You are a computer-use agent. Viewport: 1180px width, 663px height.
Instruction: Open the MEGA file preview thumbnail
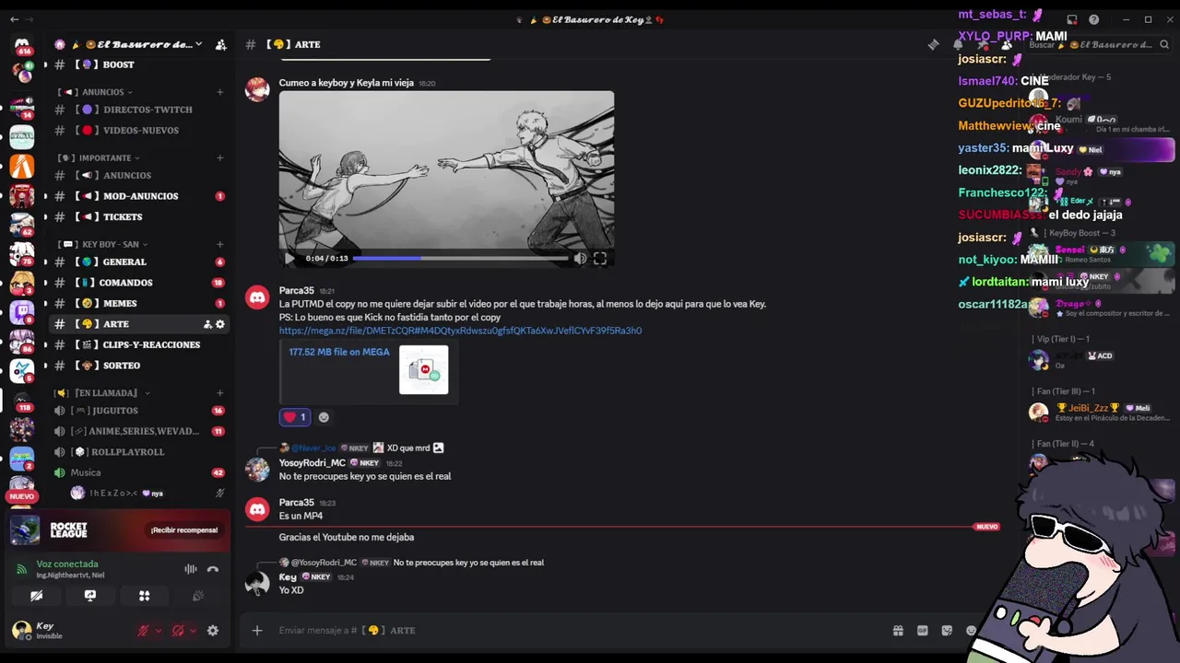(424, 369)
